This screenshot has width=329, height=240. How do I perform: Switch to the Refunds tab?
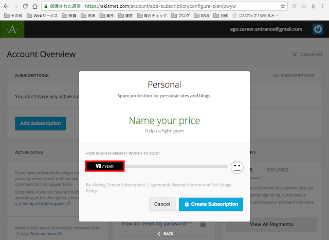278,170
